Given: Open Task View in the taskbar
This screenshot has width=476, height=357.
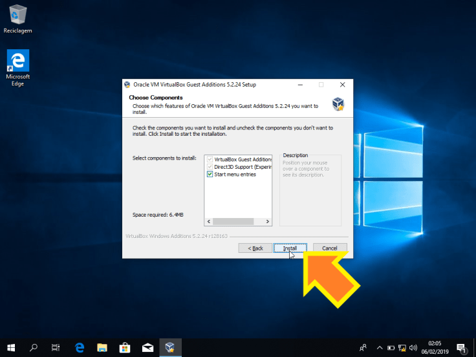Looking at the screenshot, I should (x=56, y=348).
